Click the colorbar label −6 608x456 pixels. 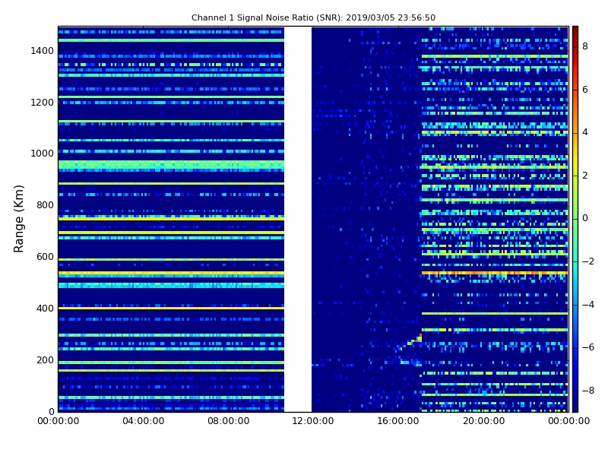588,347
